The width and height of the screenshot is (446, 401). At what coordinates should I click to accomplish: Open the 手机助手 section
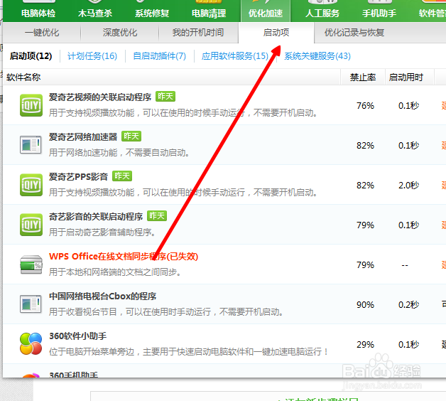point(379,13)
